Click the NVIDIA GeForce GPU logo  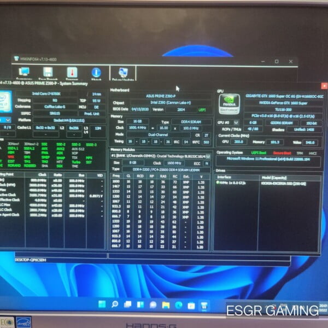[x=229, y=104]
